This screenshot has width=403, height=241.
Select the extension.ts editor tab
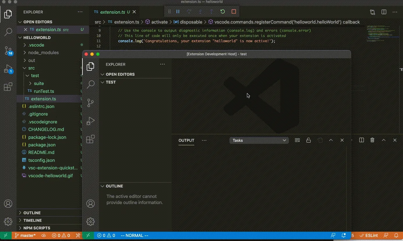[x=112, y=12]
